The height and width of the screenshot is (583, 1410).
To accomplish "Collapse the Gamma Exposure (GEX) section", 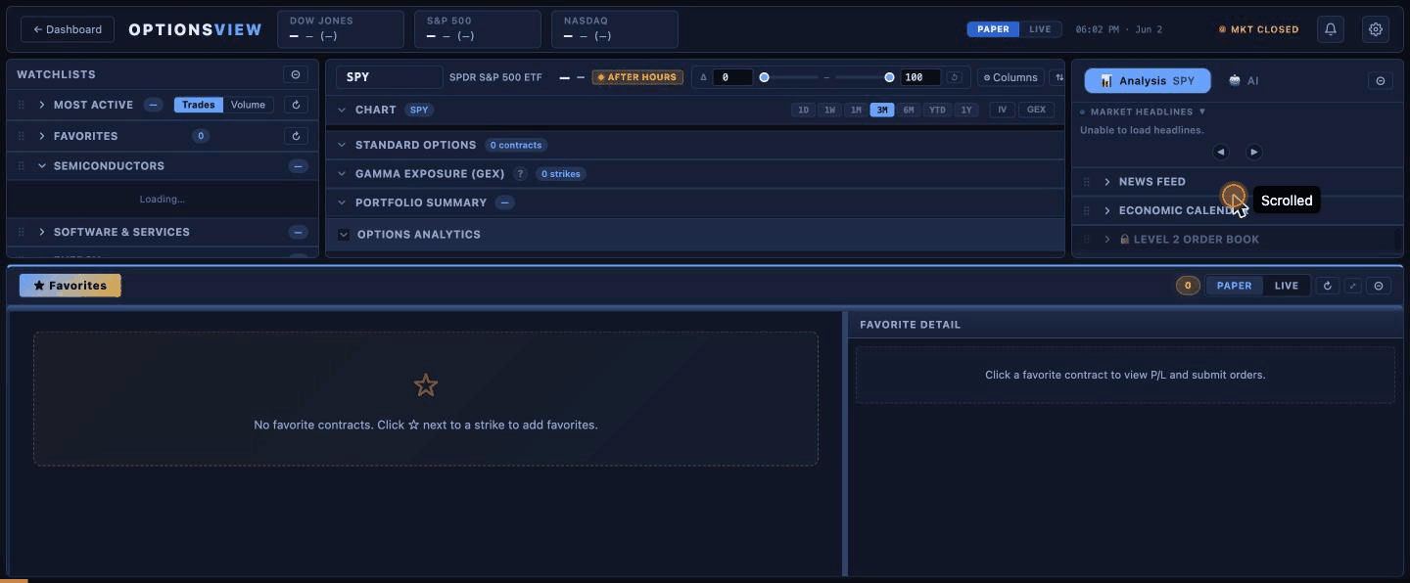I will point(342,174).
